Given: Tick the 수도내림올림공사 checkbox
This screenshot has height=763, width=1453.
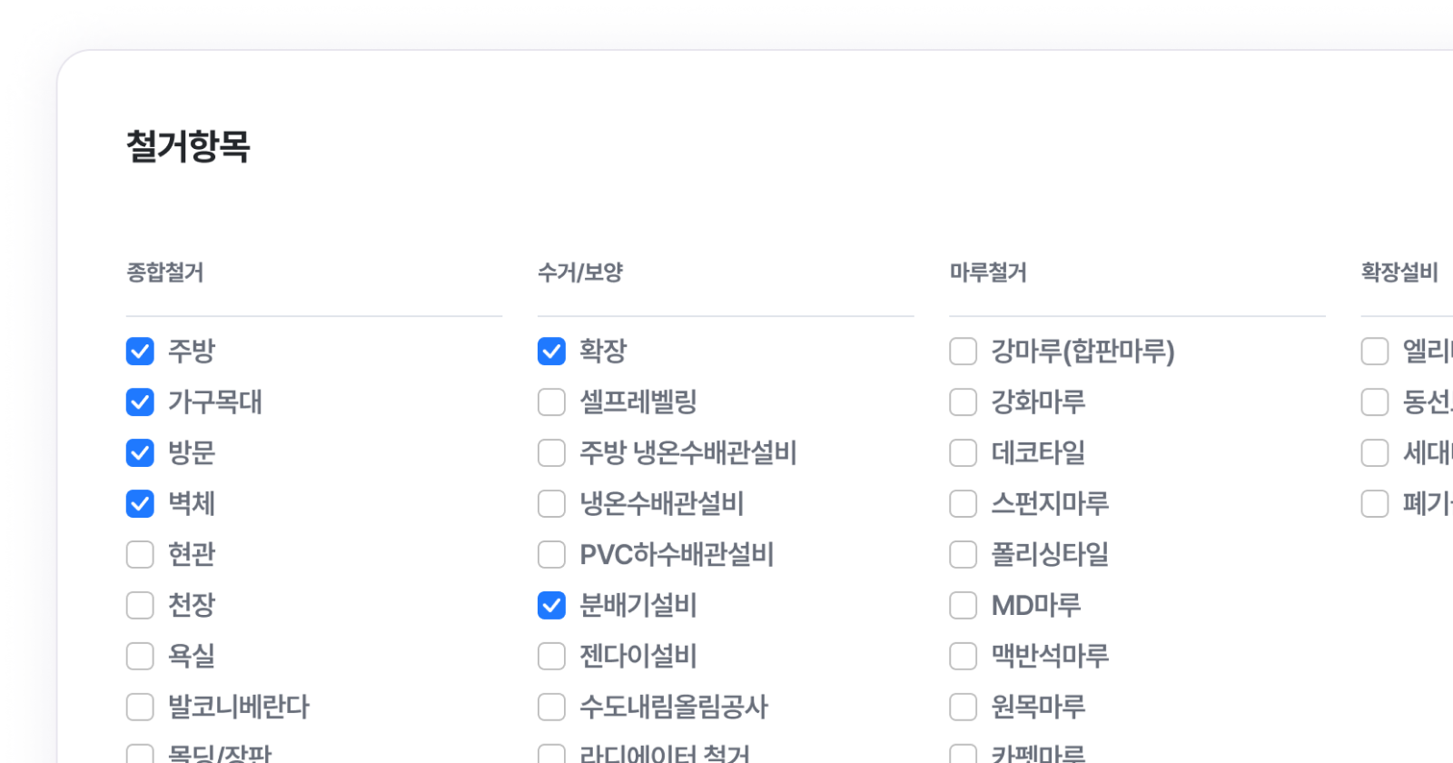Looking at the screenshot, I should tap(551, 708).
